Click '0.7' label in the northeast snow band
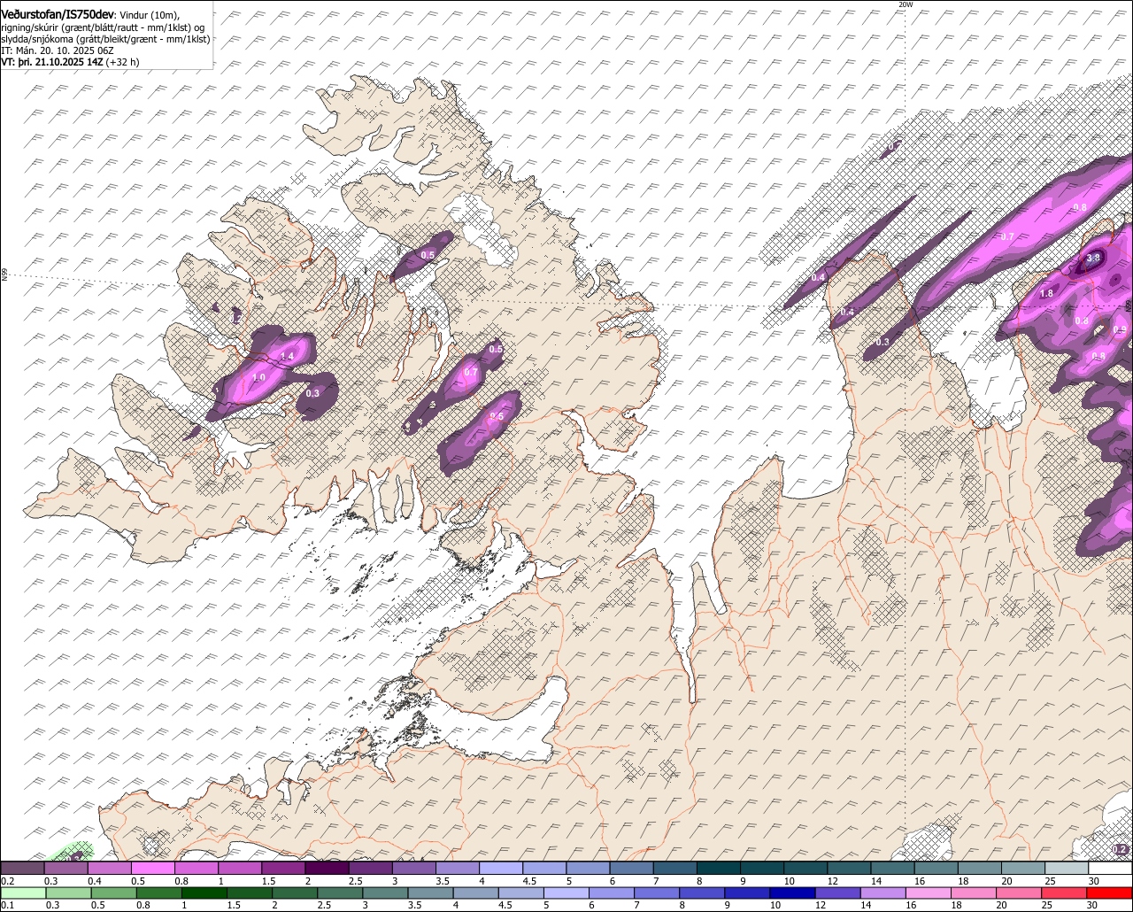Screen dimensions: 1133x912 pyautogui.click(x=1007, y=236)
